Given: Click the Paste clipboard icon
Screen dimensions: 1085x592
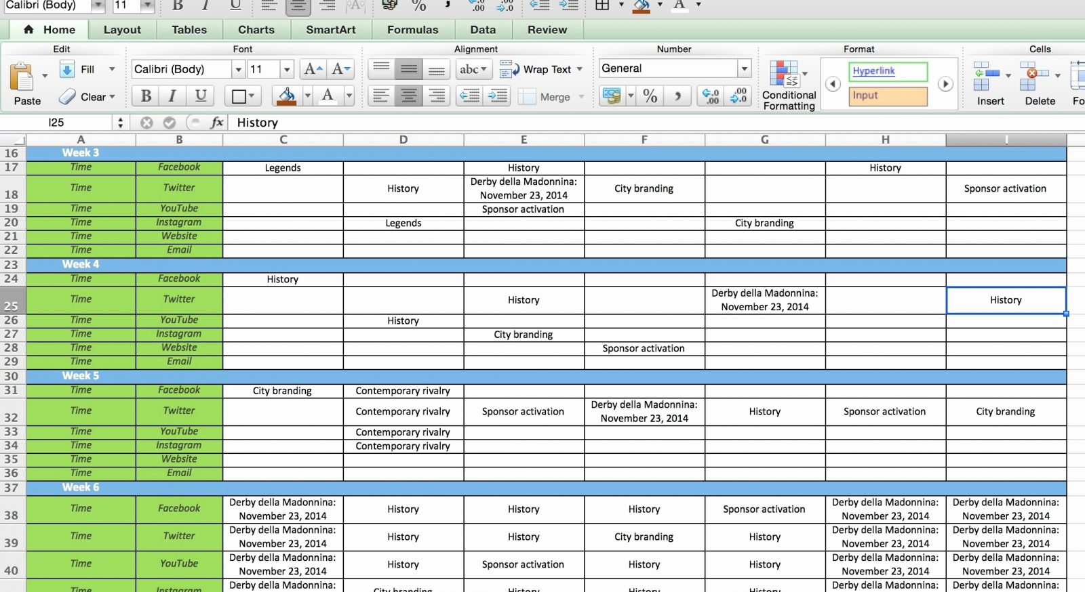Looking at the screenshot, I should coord(22,77).
